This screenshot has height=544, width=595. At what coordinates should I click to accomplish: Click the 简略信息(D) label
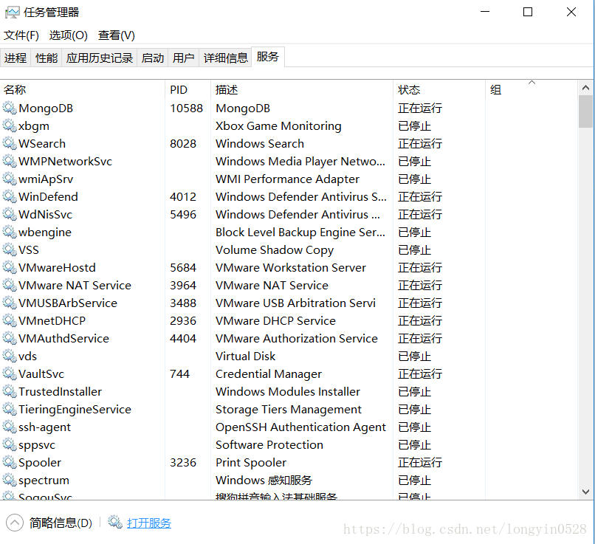pos(61,523)
